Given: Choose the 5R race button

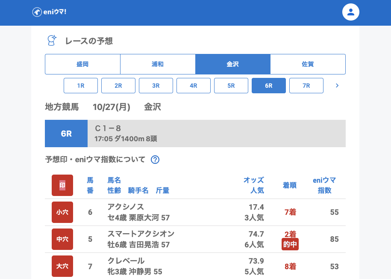Looking at the screenshot, I should (x=231, y=86).
